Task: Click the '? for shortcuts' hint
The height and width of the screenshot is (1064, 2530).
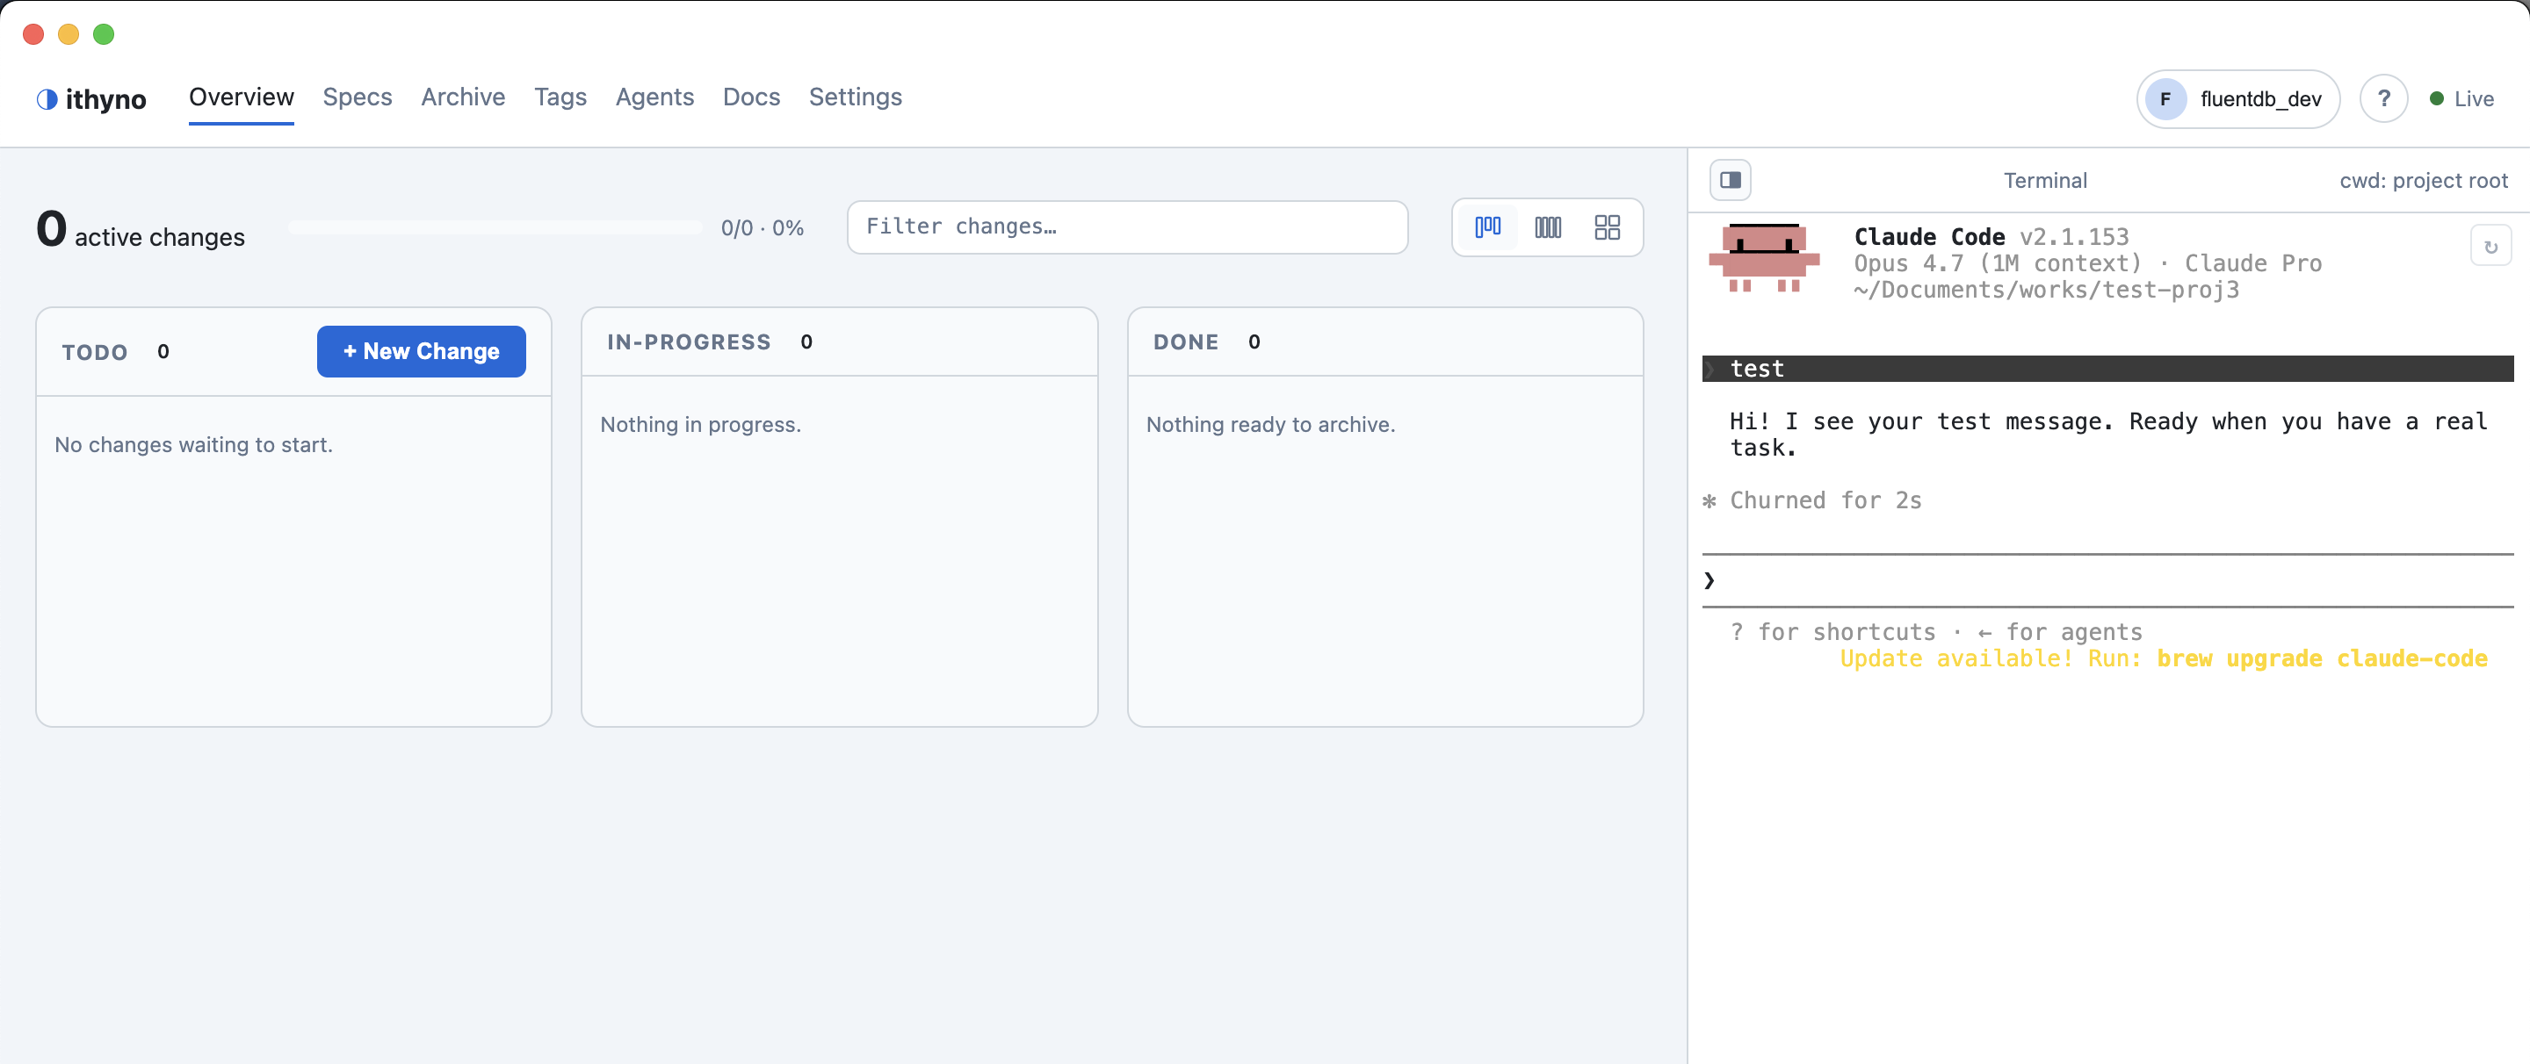Action: (1832, 632)
